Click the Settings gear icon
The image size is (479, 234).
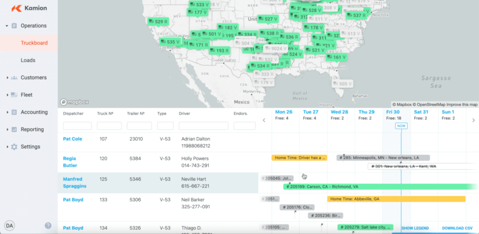pyautogui.click(x=14, y=147)
